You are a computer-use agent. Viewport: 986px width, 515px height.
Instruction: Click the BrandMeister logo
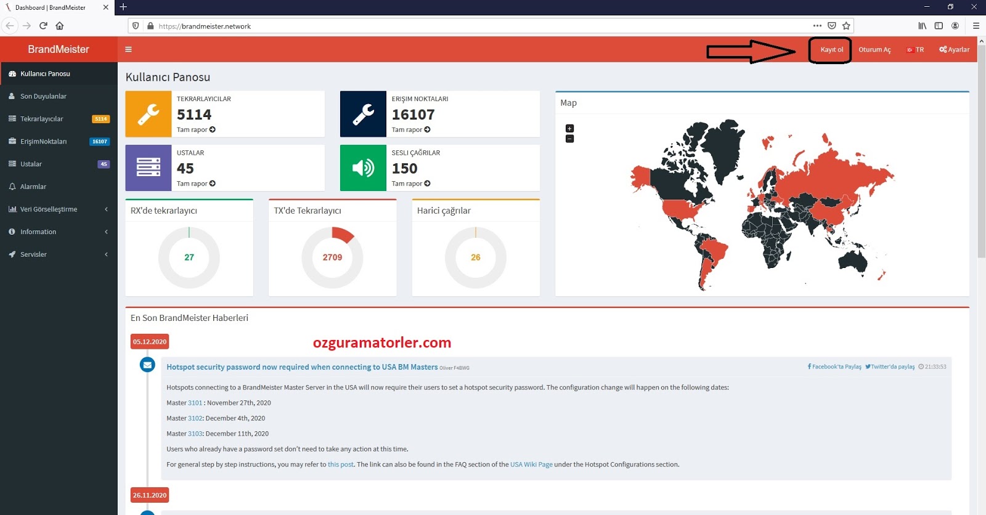[59, 49]
